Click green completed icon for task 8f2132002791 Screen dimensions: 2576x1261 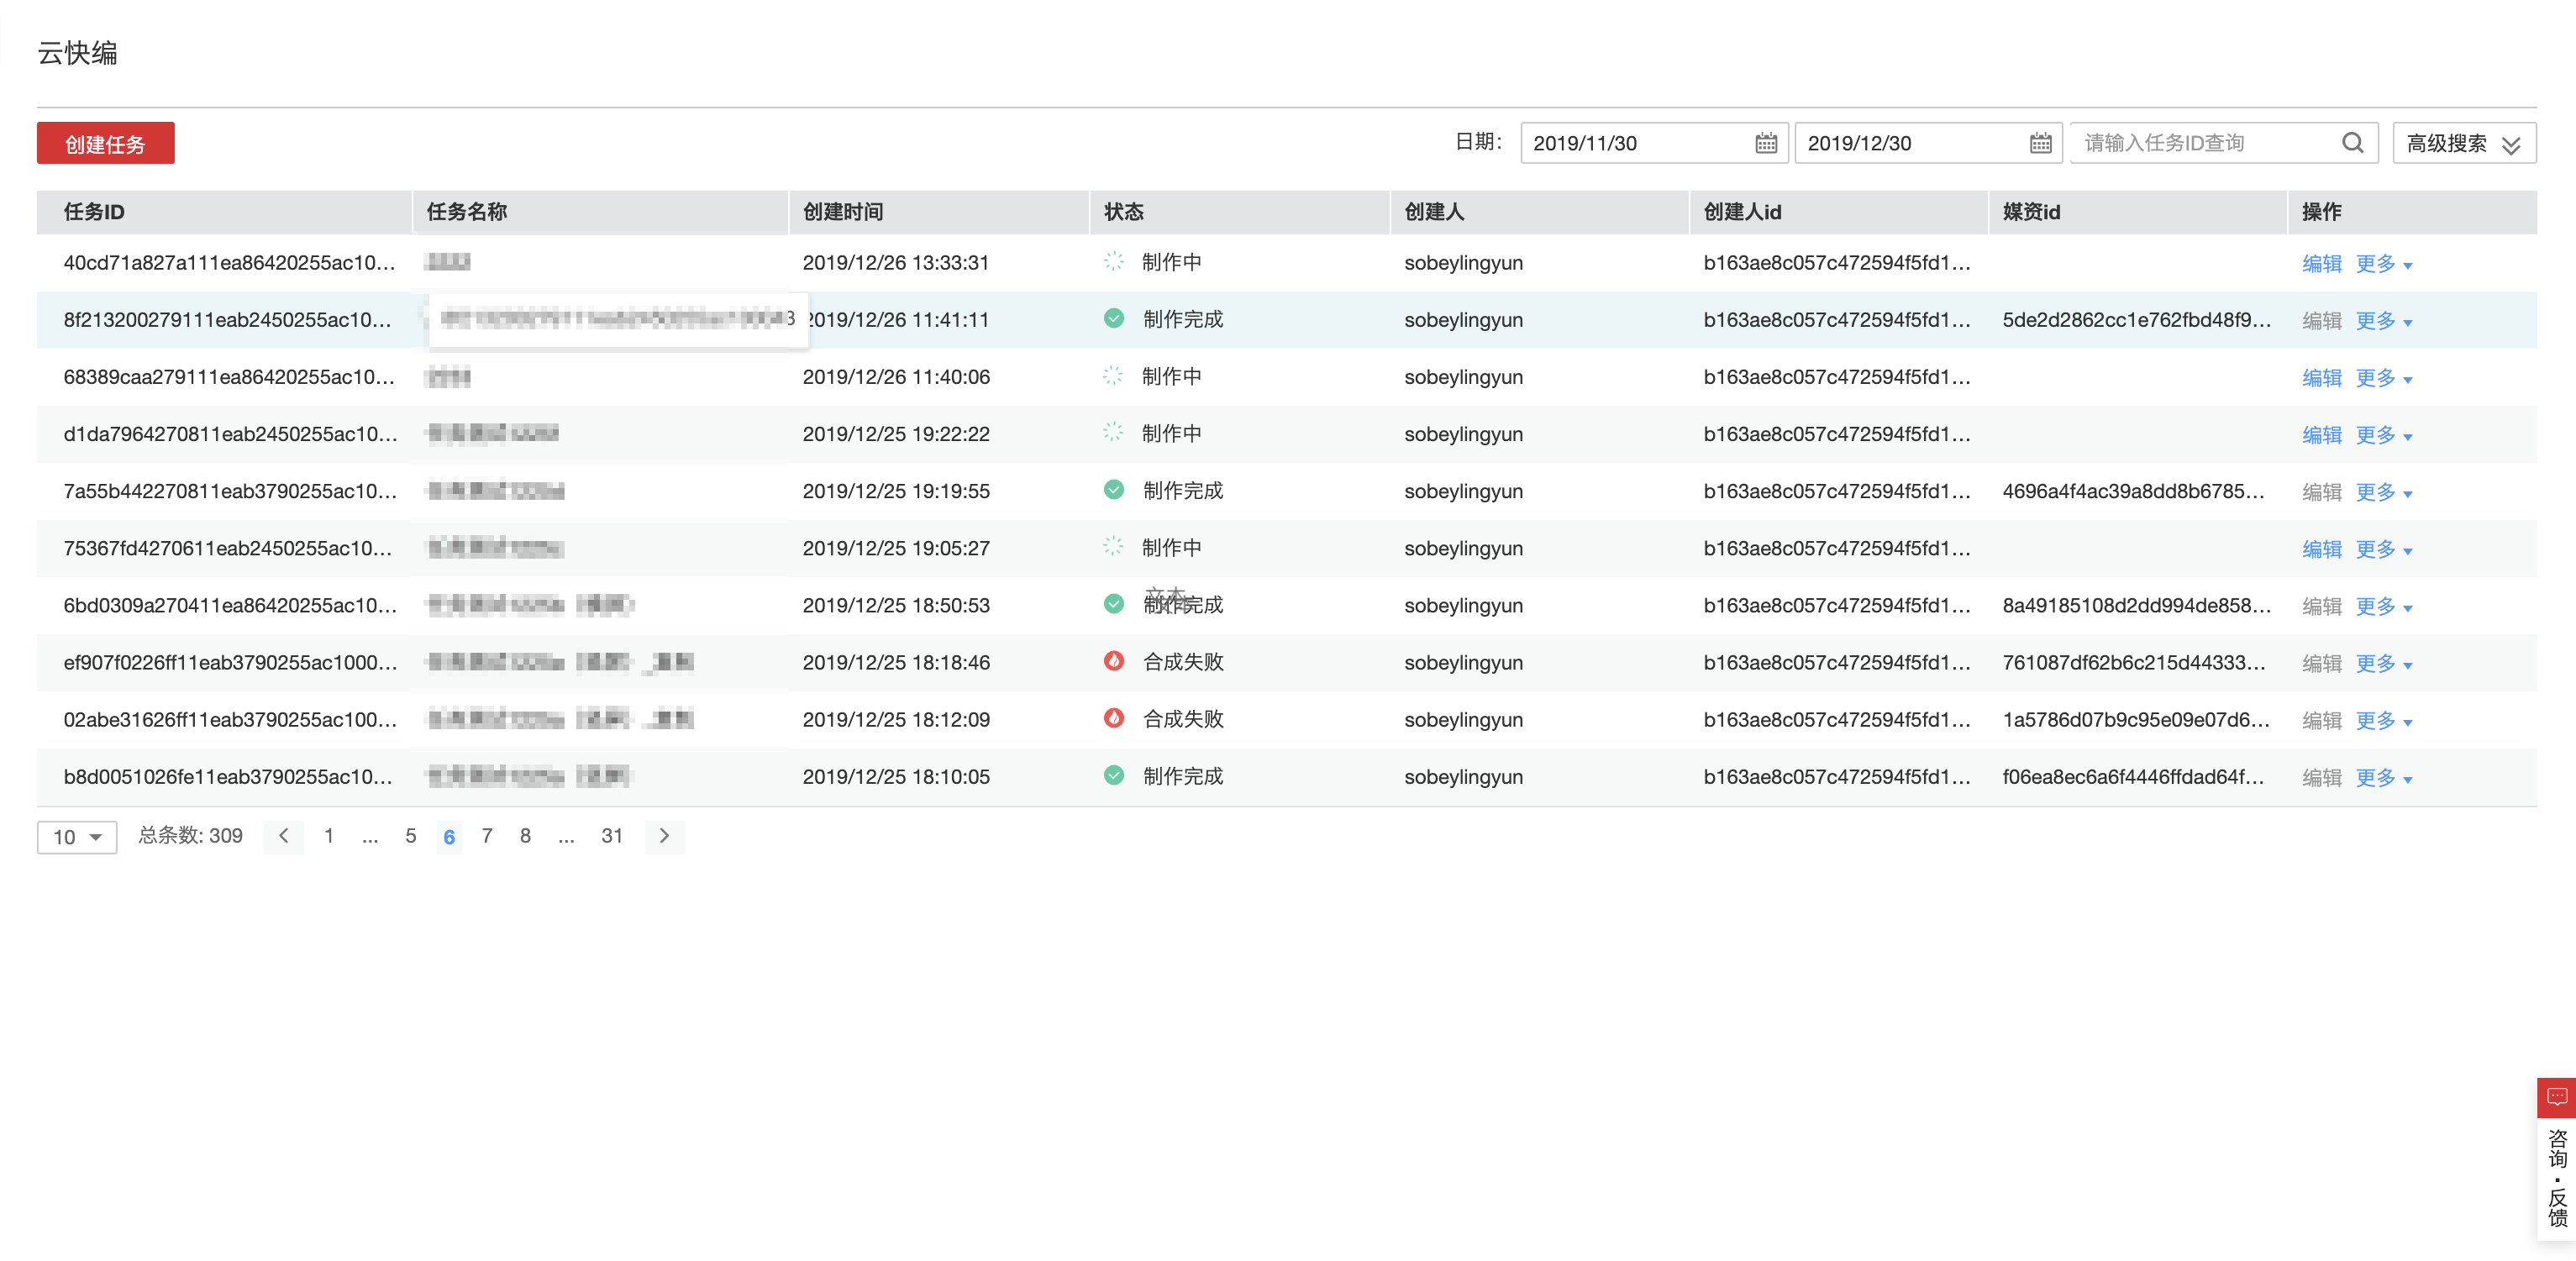point(1113,319)
